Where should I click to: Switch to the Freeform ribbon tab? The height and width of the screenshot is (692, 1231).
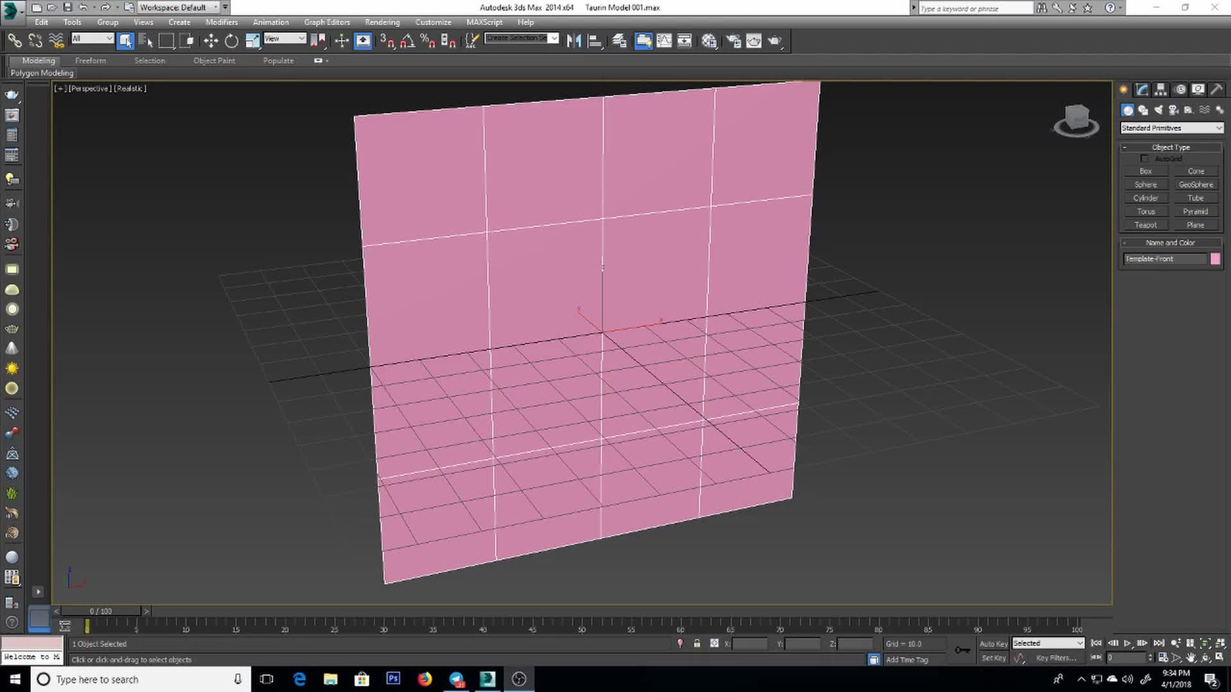pos(91,61)
